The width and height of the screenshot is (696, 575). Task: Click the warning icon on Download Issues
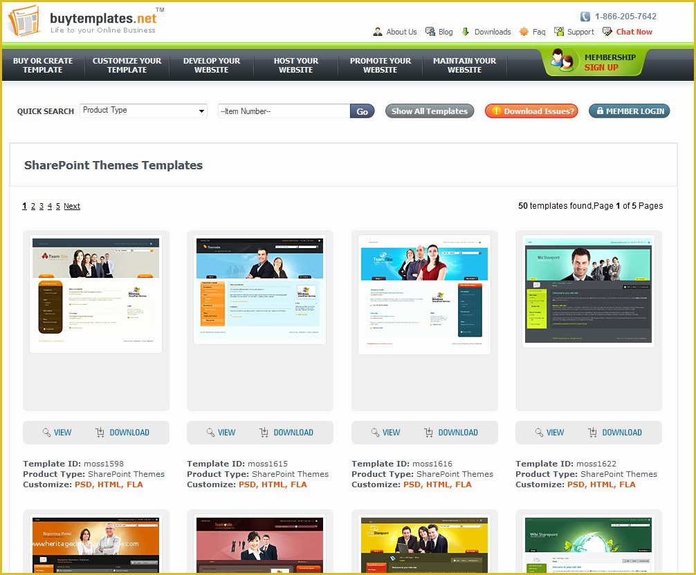click(x=496, y=111)
